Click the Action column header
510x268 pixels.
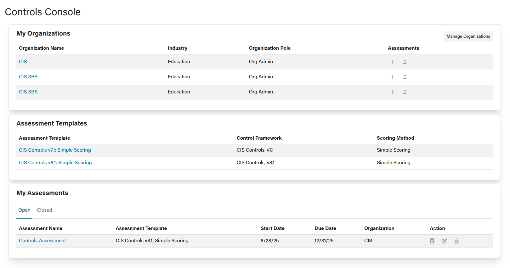click(437, 228)
